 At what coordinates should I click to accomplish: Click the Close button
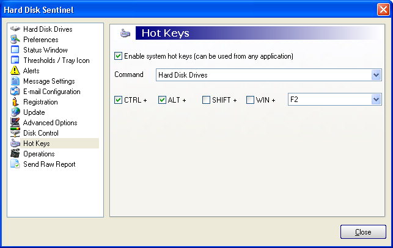(x=363, y=232)
